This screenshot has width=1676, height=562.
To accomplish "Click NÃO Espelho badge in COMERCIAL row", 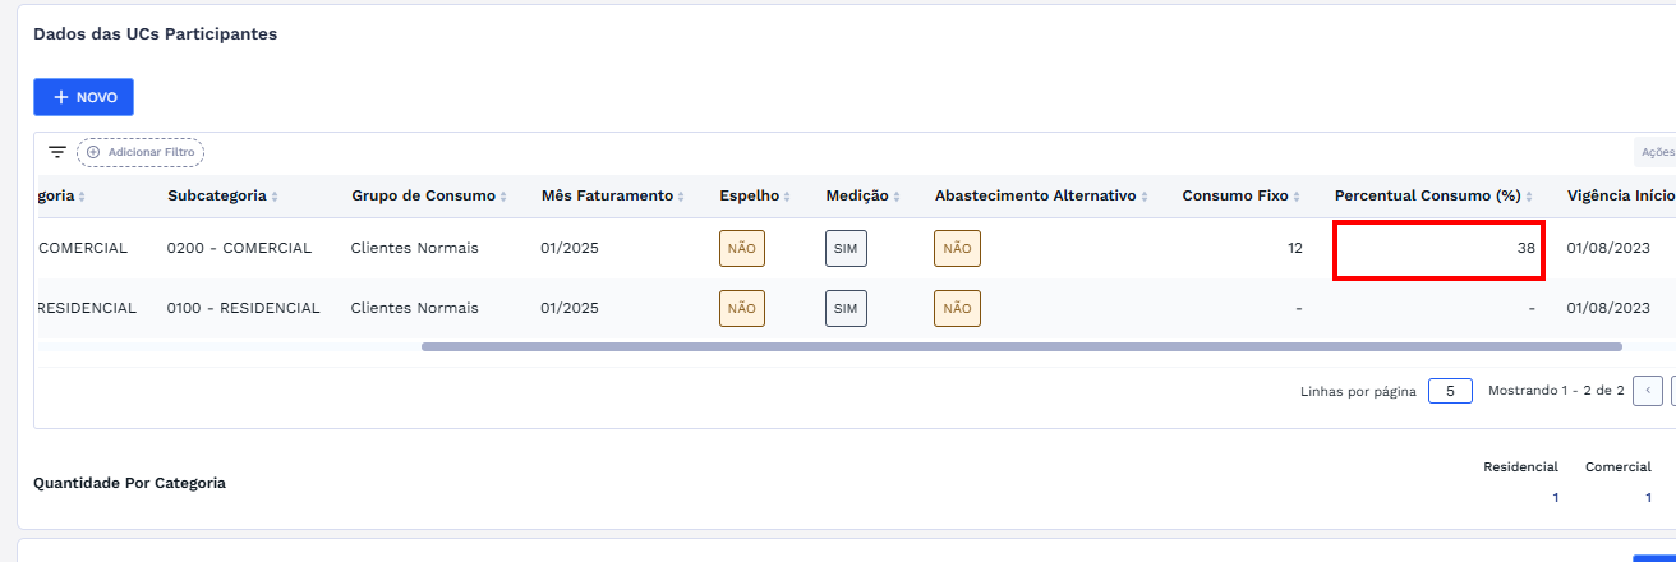I will pyautogui.click(x=742, y=248).
